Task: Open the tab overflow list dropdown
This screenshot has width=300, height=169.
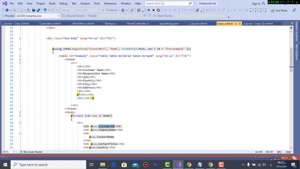Action: (x=292, y=23)
